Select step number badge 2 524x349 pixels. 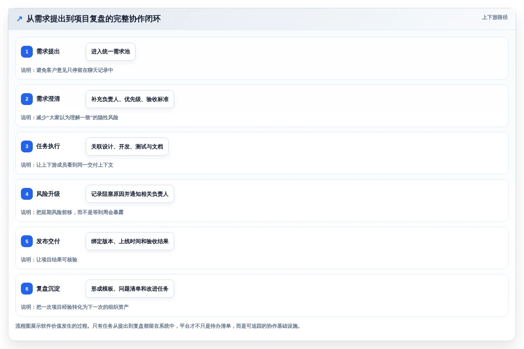[27, 99]
